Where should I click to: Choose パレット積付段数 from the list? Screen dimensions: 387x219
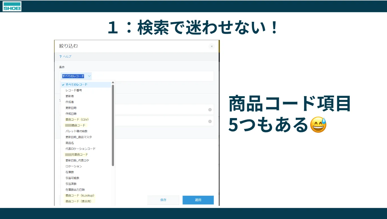[x=76, y=131]
